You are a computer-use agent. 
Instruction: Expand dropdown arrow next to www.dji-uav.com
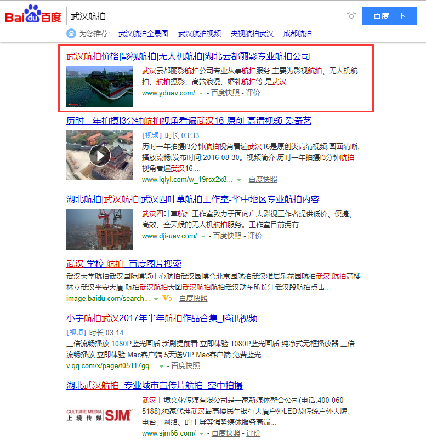point(203,237)
